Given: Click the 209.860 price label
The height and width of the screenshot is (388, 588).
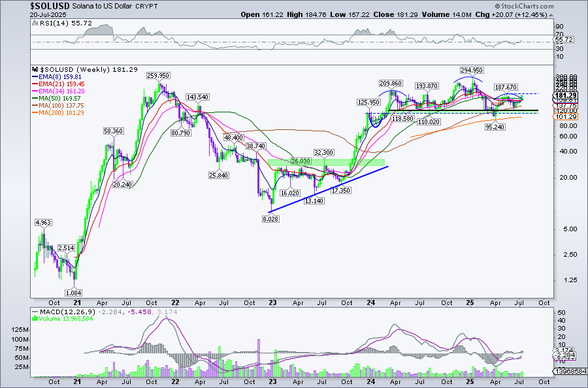Looking at the screenshot, I should pos(391,83).
